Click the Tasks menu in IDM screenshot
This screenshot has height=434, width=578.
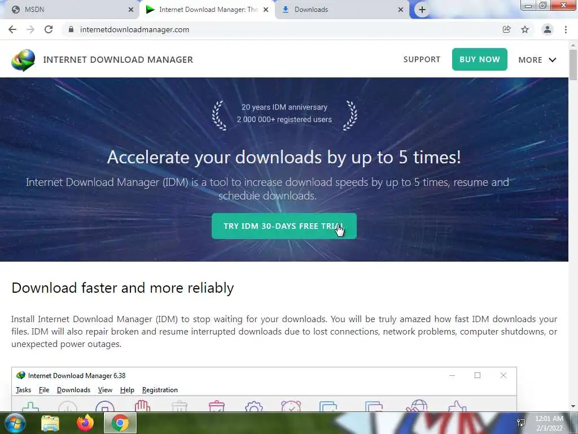(23, 390)
